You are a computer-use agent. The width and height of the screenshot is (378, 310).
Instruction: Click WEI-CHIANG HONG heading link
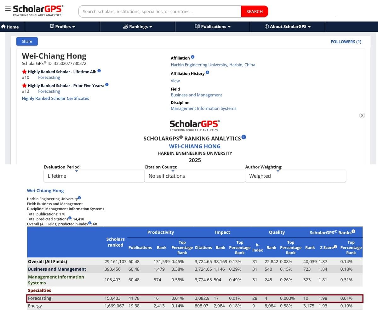[195, 146]
